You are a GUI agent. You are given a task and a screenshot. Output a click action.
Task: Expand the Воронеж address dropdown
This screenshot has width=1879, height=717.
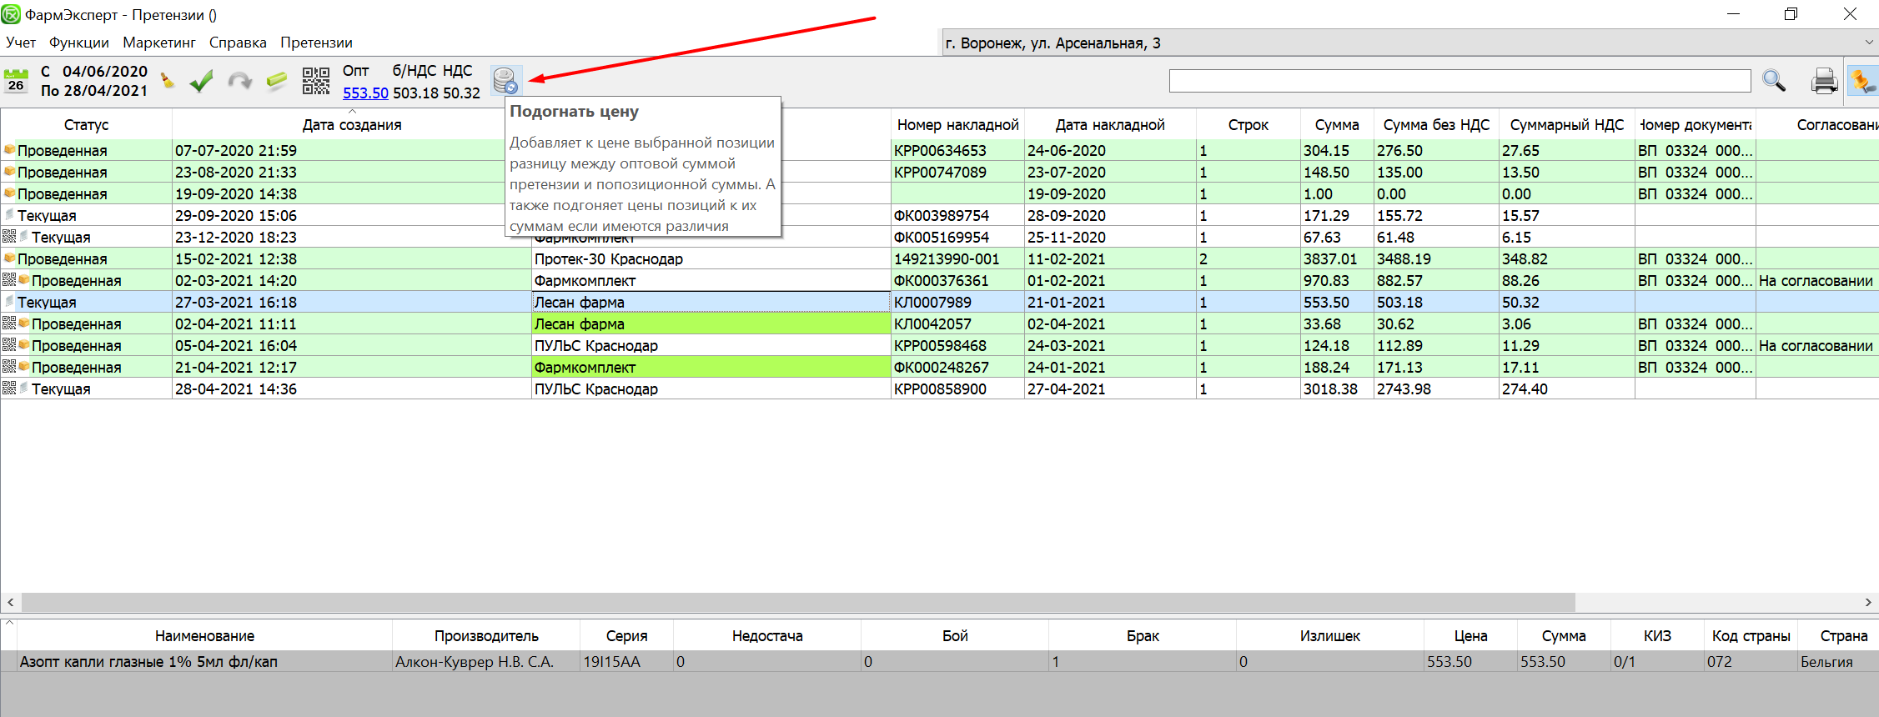tap(1868, 43)
